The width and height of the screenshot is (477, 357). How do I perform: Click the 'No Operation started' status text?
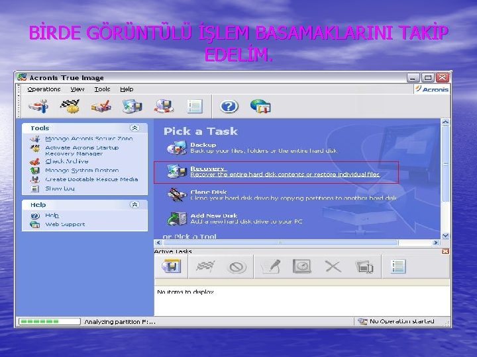(x=402, y=321)
